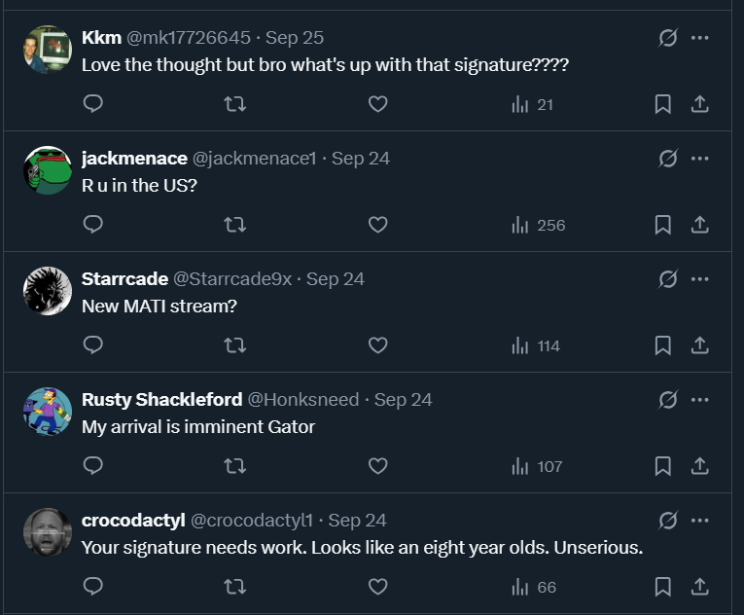Like crocodactyl's tweet about signature
The height and width of the screenshot is (615, 744).
coord(378,587)
